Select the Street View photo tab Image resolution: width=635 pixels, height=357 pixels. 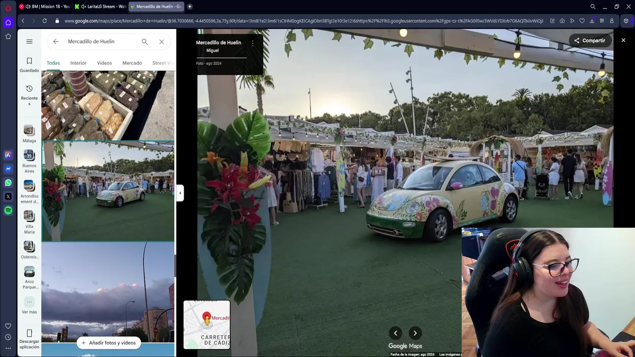(163, 63)
